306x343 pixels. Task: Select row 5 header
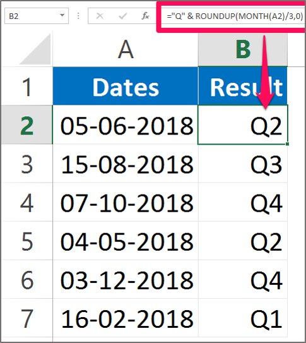[x=27, y=241]
